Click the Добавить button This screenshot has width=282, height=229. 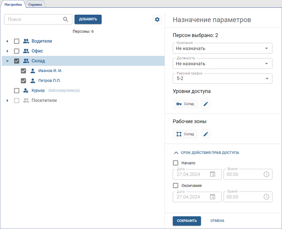click(x=88, y=20)
